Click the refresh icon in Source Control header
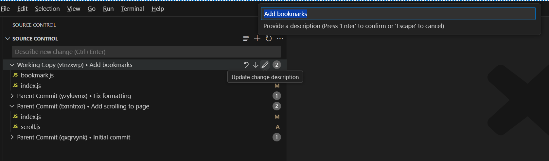Screen dimensions: 549x161 tap(269, 39)
